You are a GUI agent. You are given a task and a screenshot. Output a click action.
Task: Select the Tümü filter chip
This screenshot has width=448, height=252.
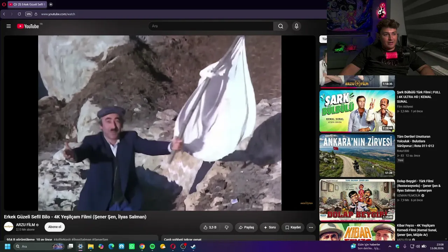[x=323, y=39]
